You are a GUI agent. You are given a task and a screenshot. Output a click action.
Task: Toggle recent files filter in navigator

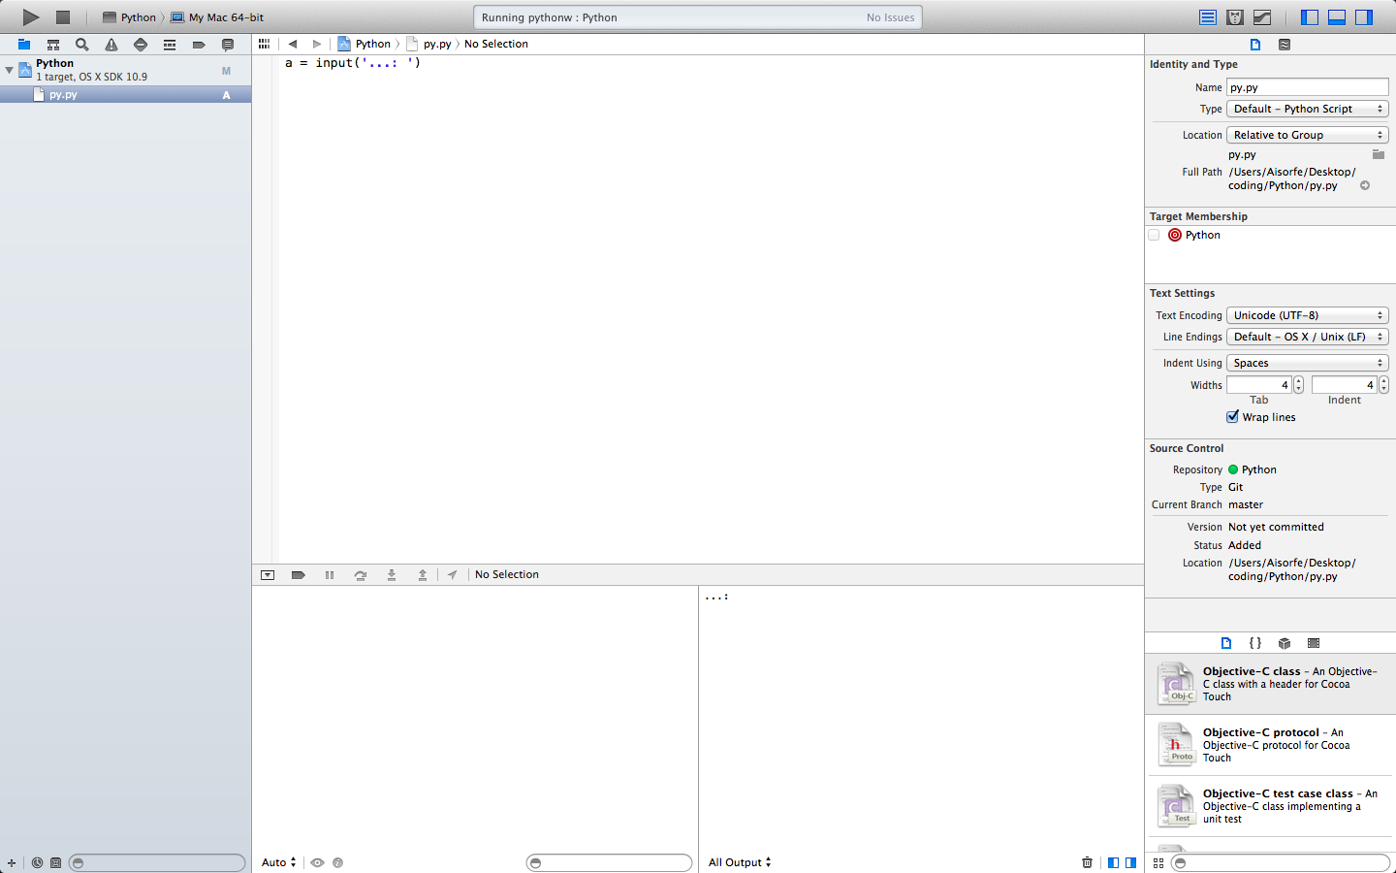(x=37, y=862)
